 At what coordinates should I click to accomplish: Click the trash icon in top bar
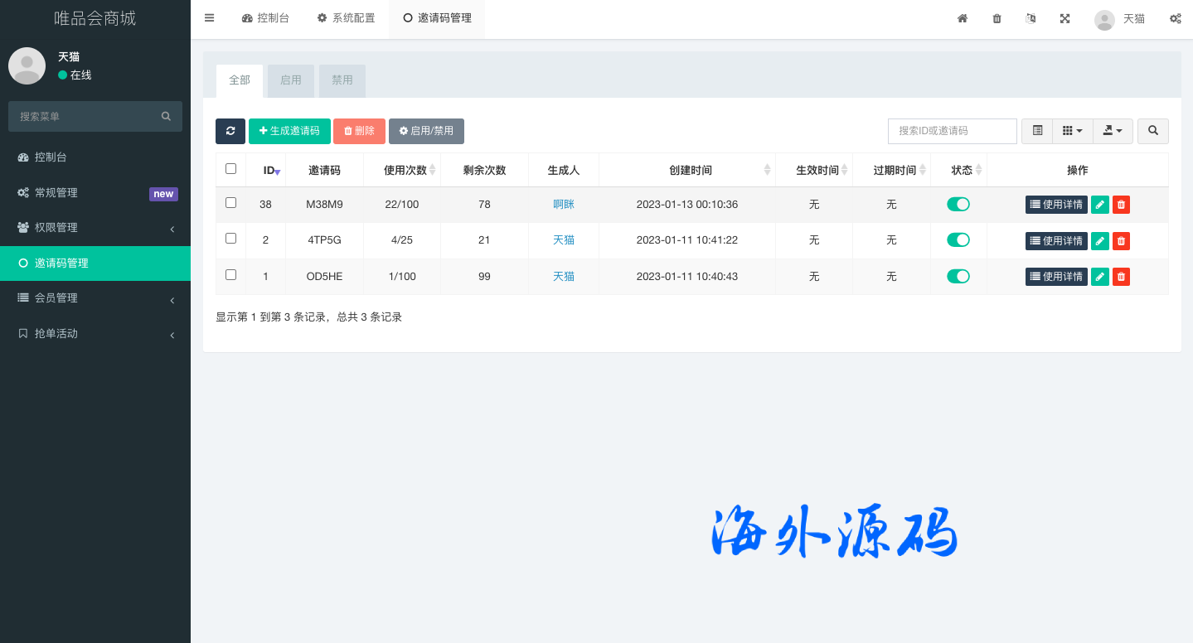[x=997, y=18]
